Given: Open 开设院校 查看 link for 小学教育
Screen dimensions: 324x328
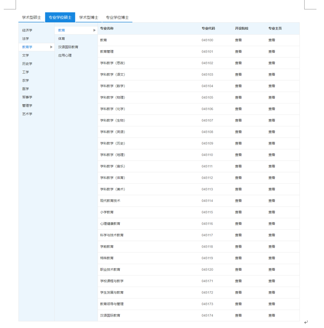Looking at the screenshot, I should (238, 212).
